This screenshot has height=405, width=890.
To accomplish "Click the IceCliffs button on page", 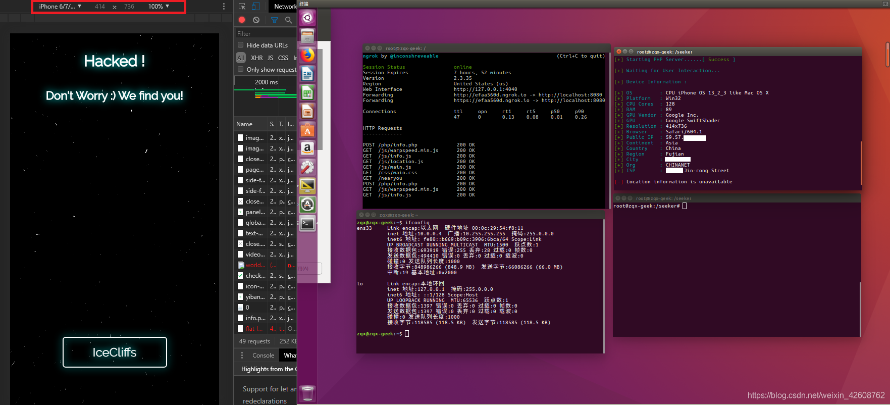I will 115,352.
